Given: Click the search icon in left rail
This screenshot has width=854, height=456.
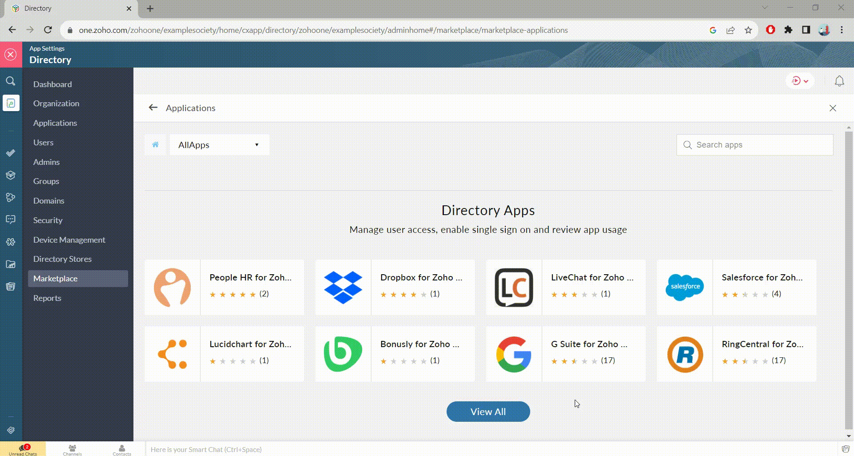Looking at the screenshot, I should tap(11, 81).
